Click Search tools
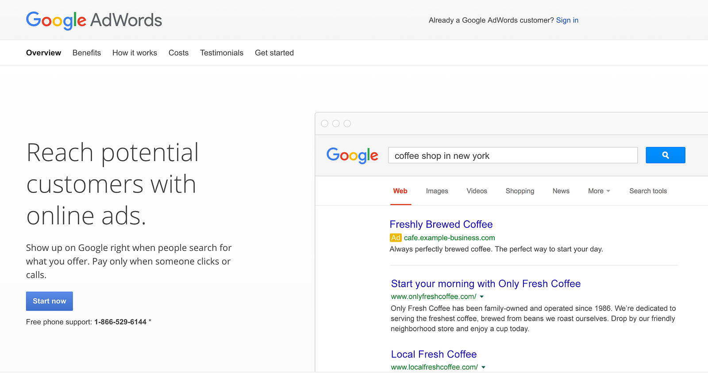This screenshot has height=373, width=708. coord(648,191)
